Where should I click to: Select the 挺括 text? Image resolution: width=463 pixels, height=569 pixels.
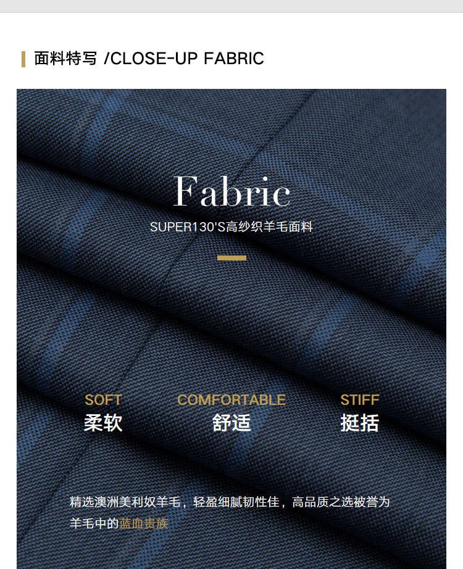(359, 423)
